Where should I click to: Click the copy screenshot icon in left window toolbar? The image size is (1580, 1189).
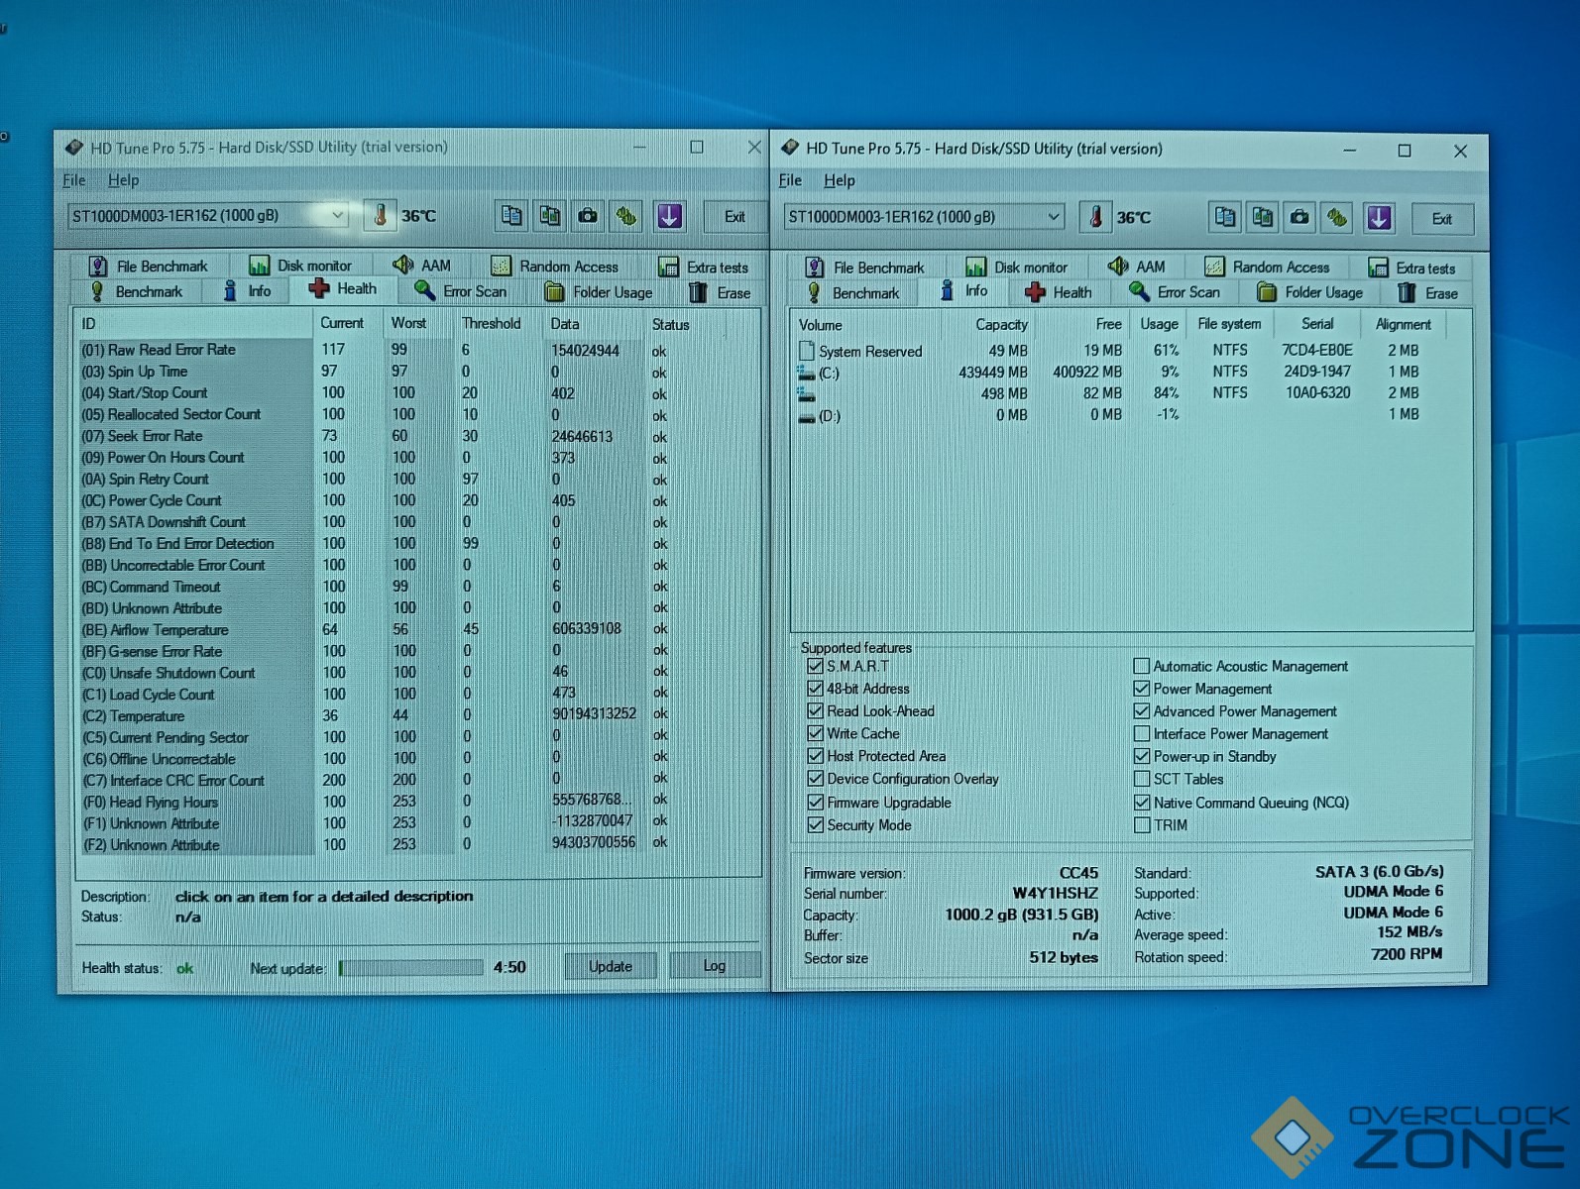click(550, 216)
